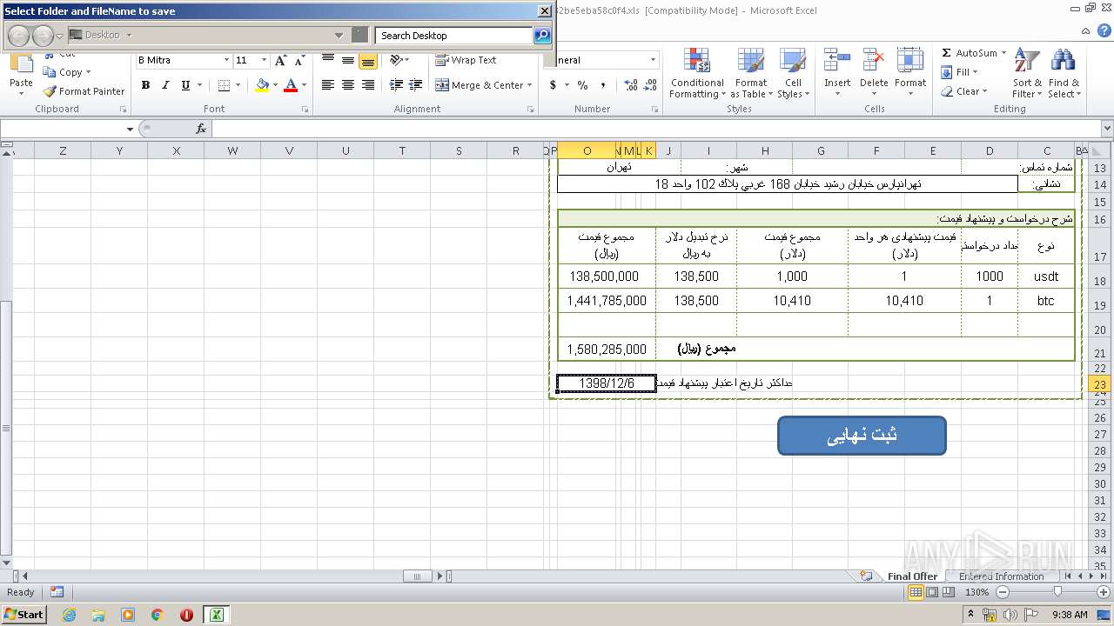
Task: Expand the Name Box dropdown
Action: (131, 129)
